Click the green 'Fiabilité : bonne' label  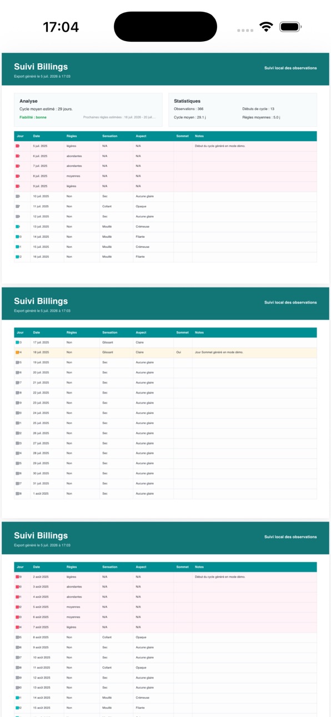[33, 117]
